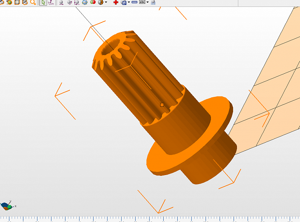
Task: Click the gray figure icon at toolbar end
Action: pyautogui.click(x=153, y=2)
